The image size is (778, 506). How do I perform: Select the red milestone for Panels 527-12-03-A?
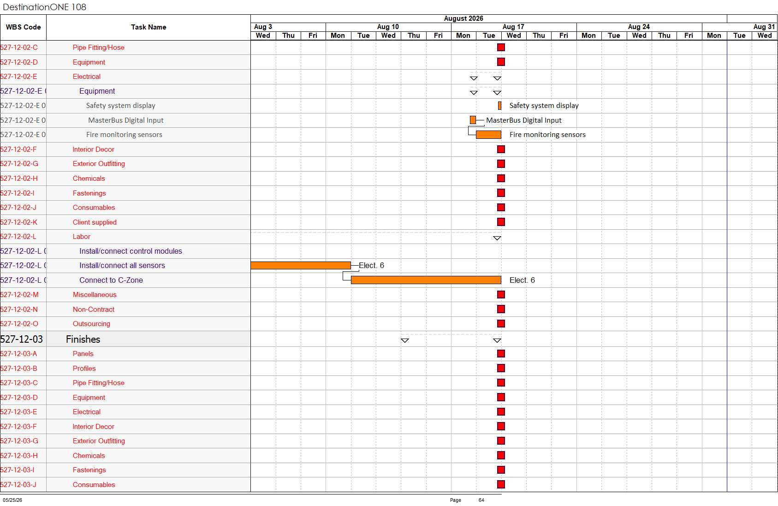click(501, 354)
